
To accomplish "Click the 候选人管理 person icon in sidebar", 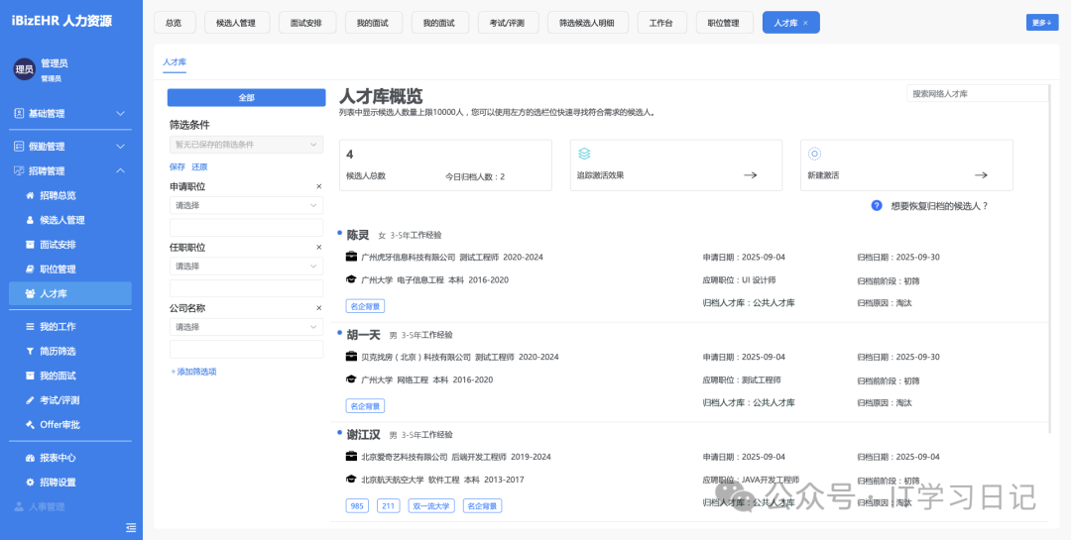I will coord(30,220).
